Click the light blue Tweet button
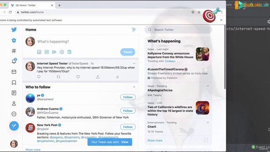Image resolution: width=270 pixels, height=152 pixels. point(127,52)
